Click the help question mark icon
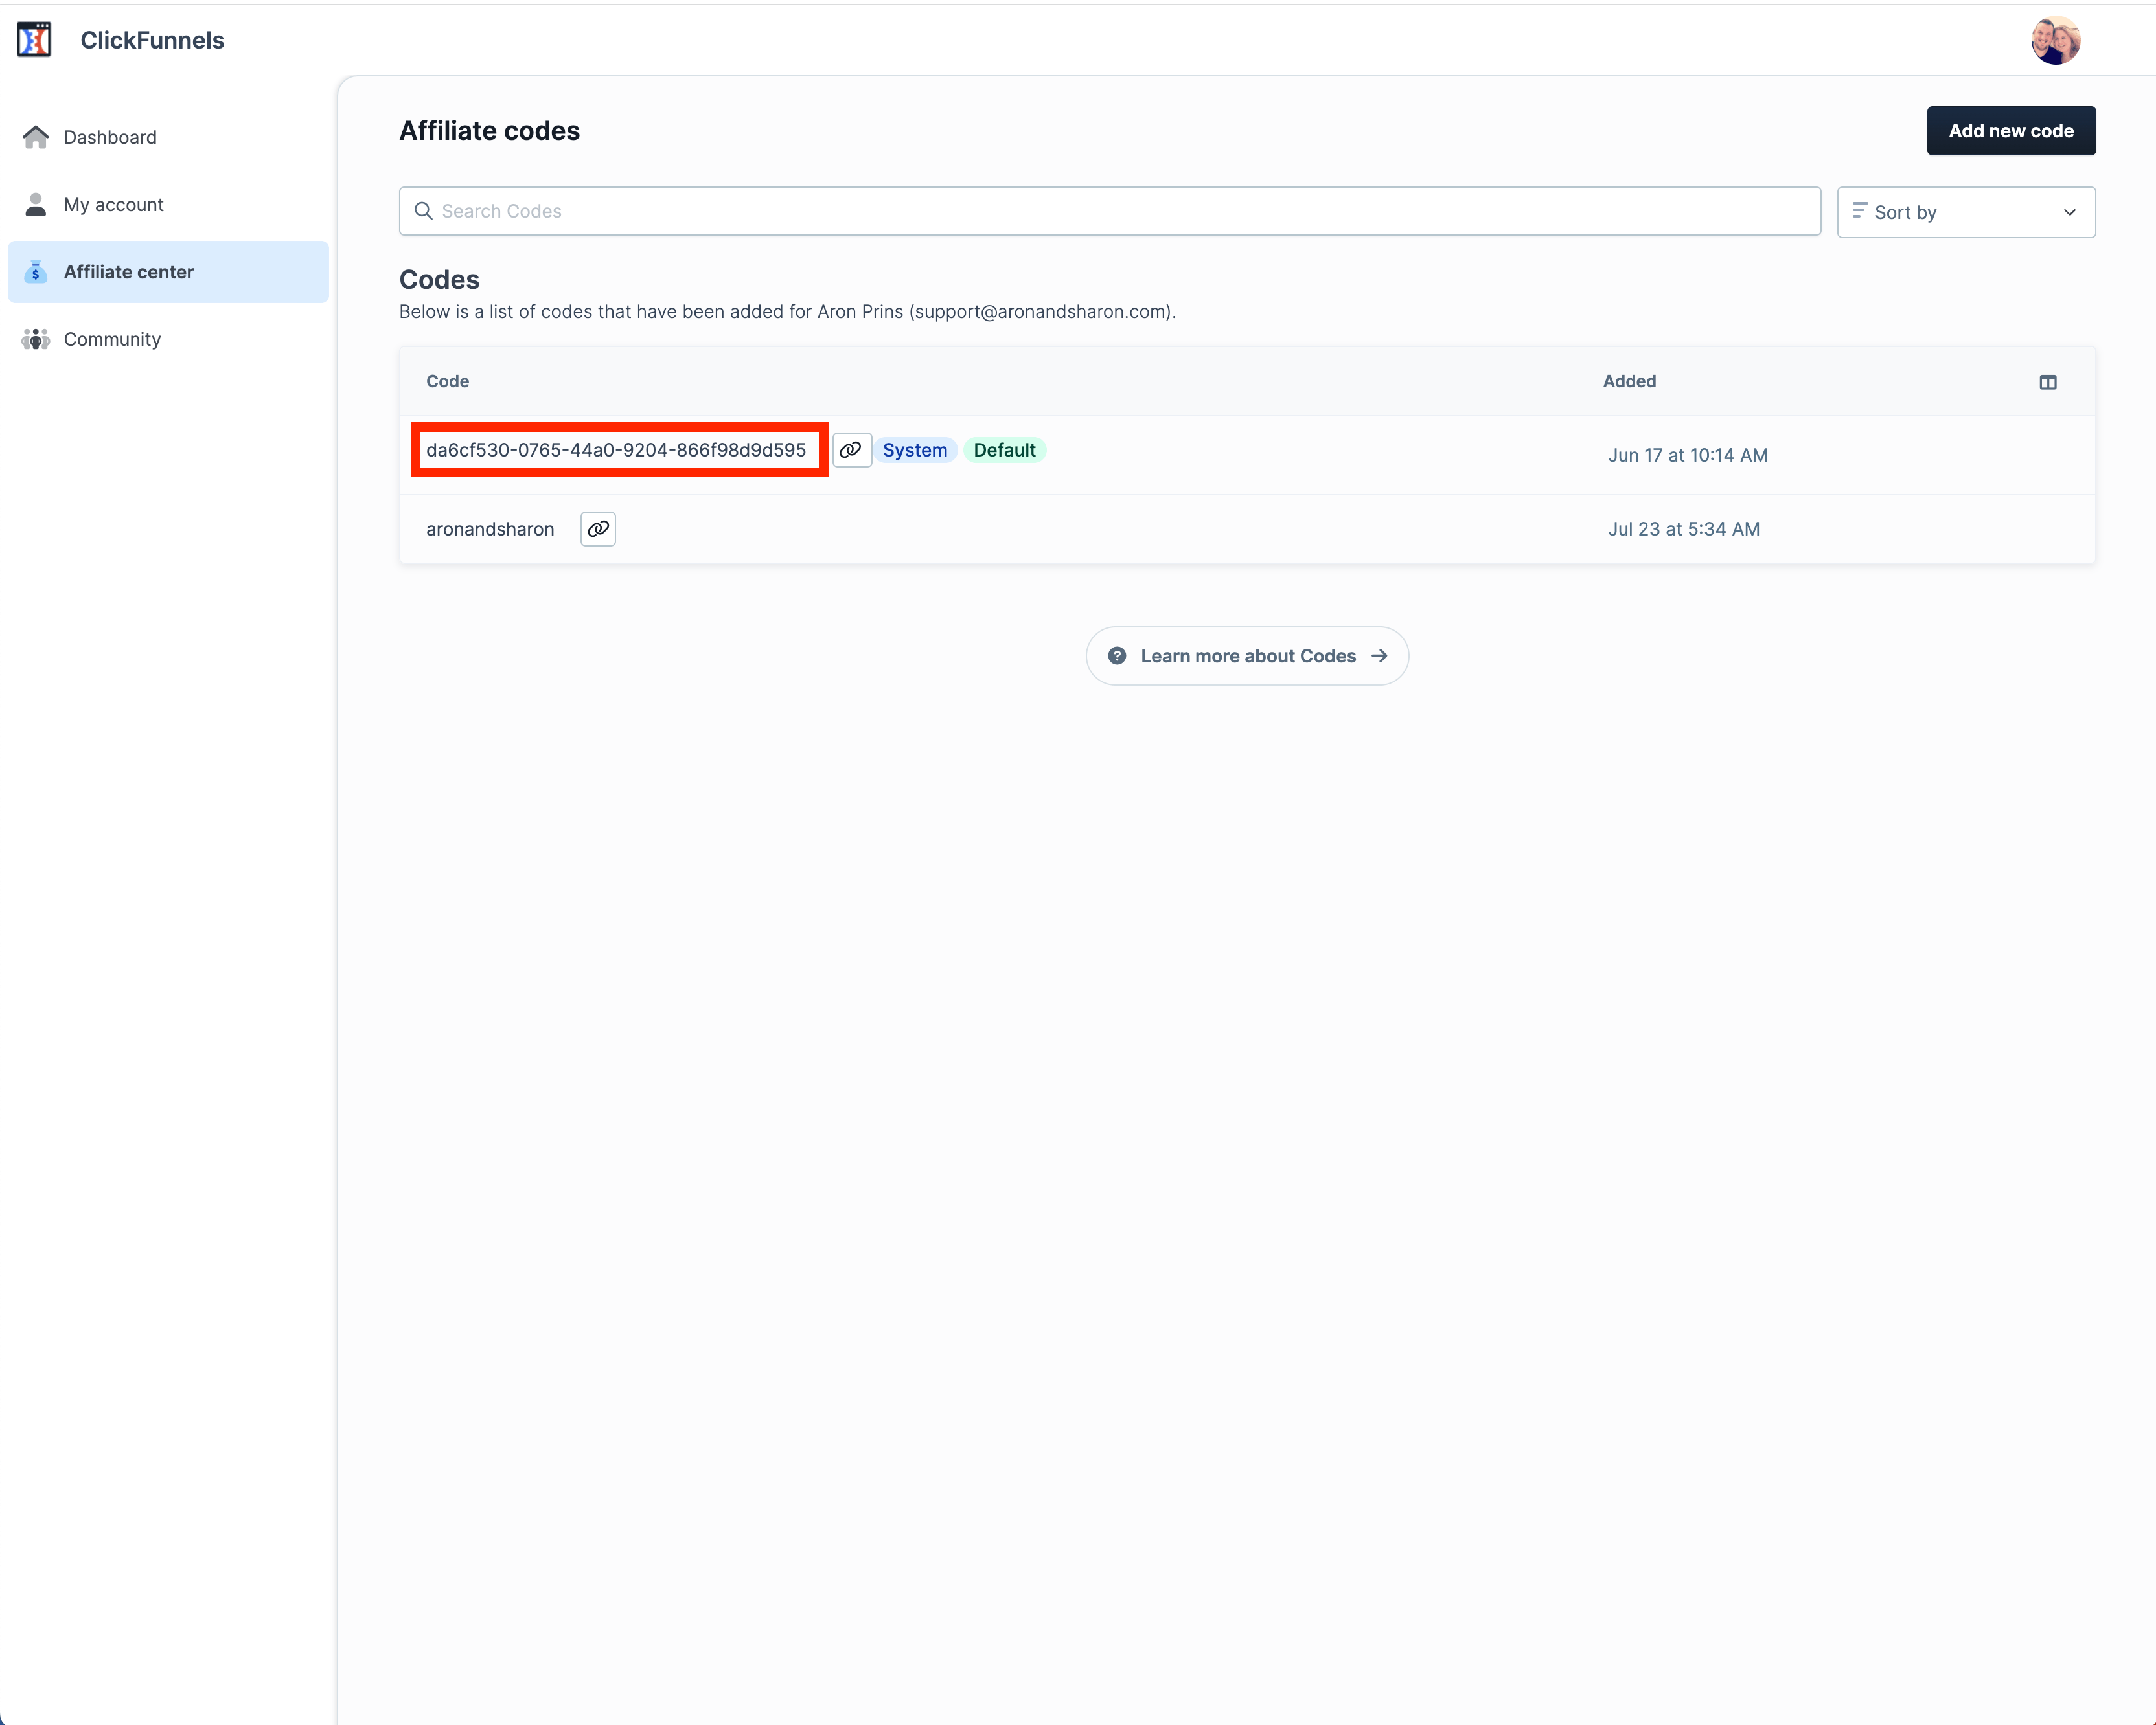The image size is (2156, 1725). click(x=1117, y=656)
